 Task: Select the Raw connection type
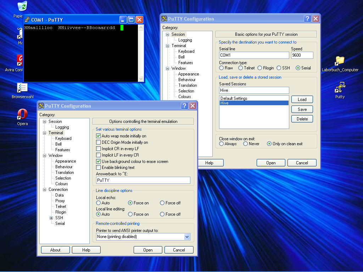(221, 68)
